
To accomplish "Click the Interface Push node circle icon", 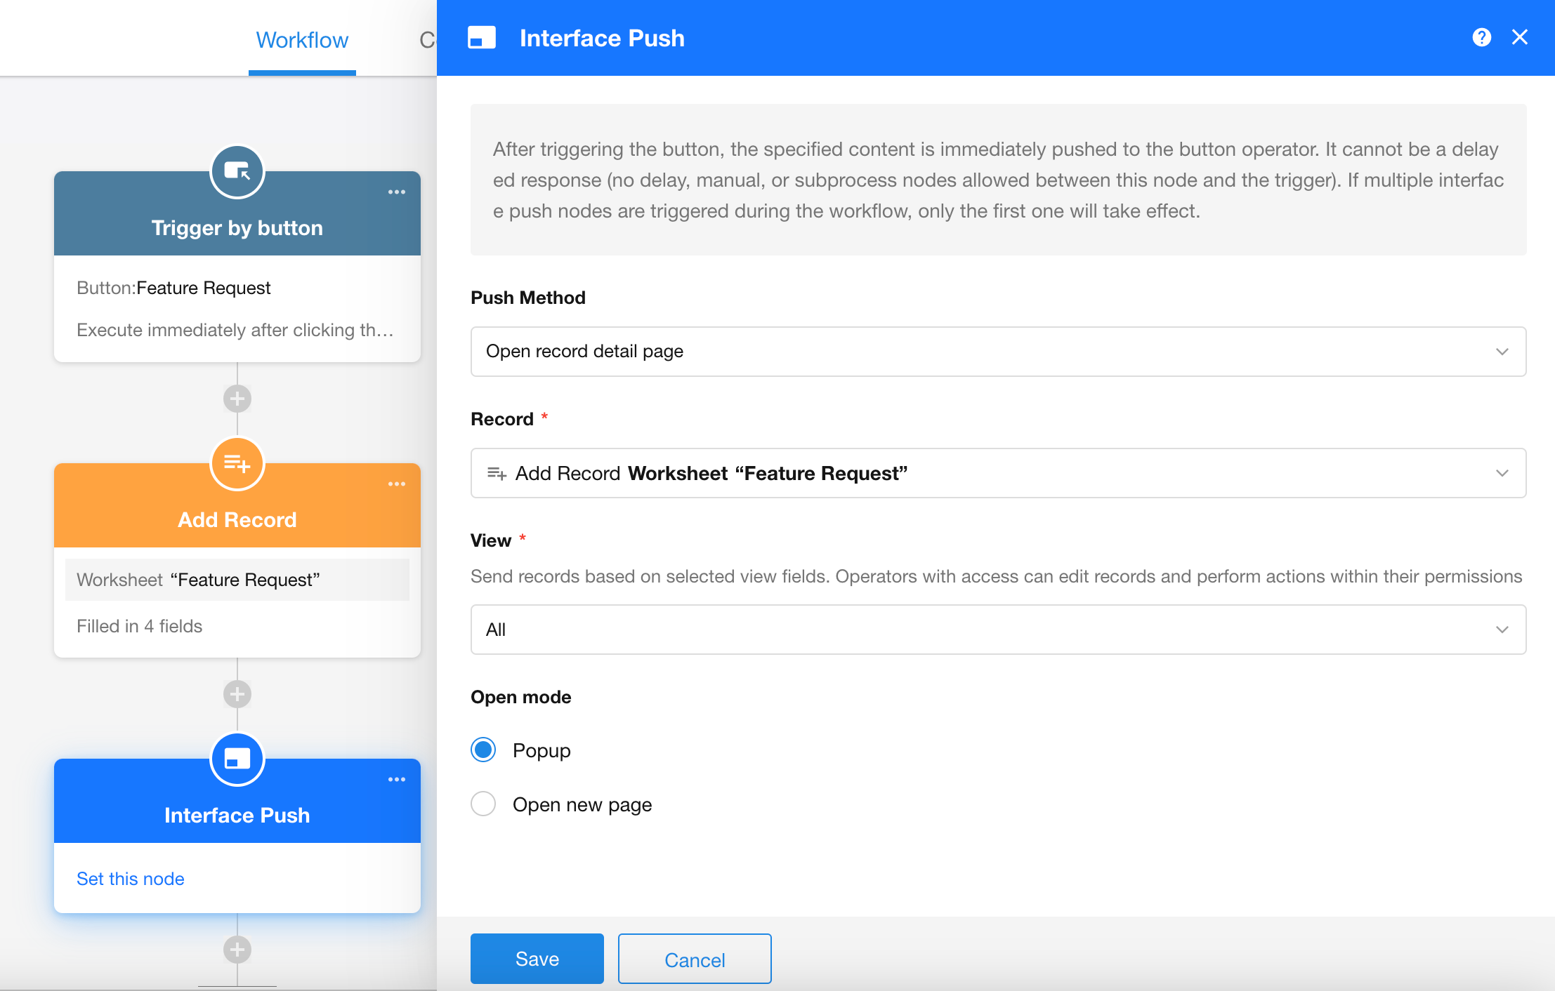I will [x=237, y=759].
